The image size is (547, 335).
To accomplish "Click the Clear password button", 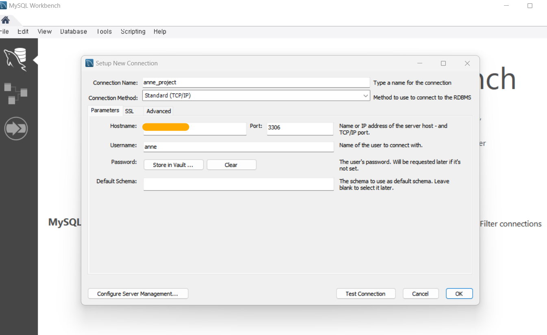I will tap(231, 165).
